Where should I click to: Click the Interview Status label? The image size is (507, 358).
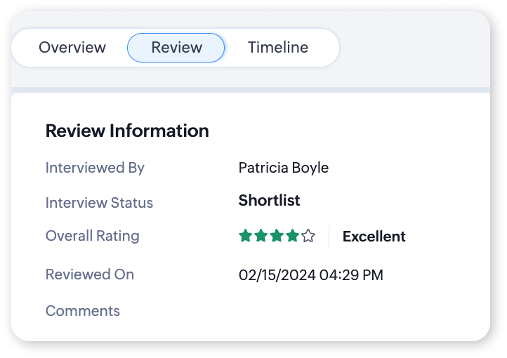99,203
